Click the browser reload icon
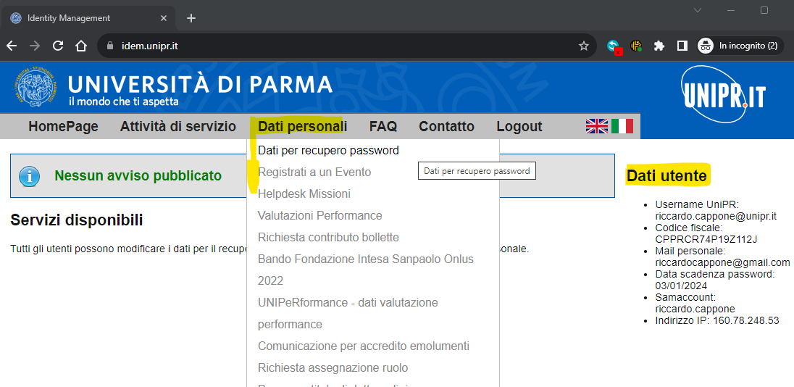This screenshot has height=387, width=794. (58, 46)
